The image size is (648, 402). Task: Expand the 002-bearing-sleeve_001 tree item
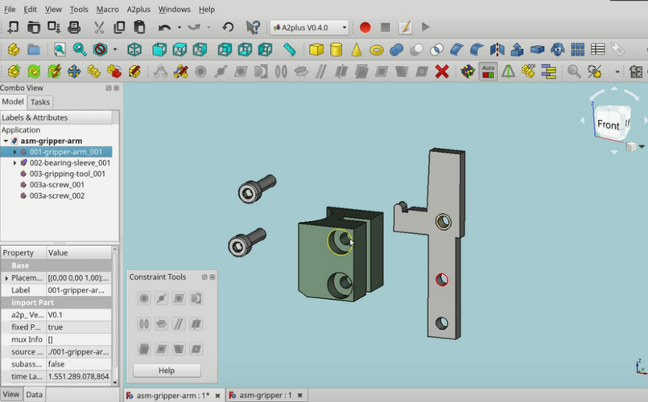[14, 162]
